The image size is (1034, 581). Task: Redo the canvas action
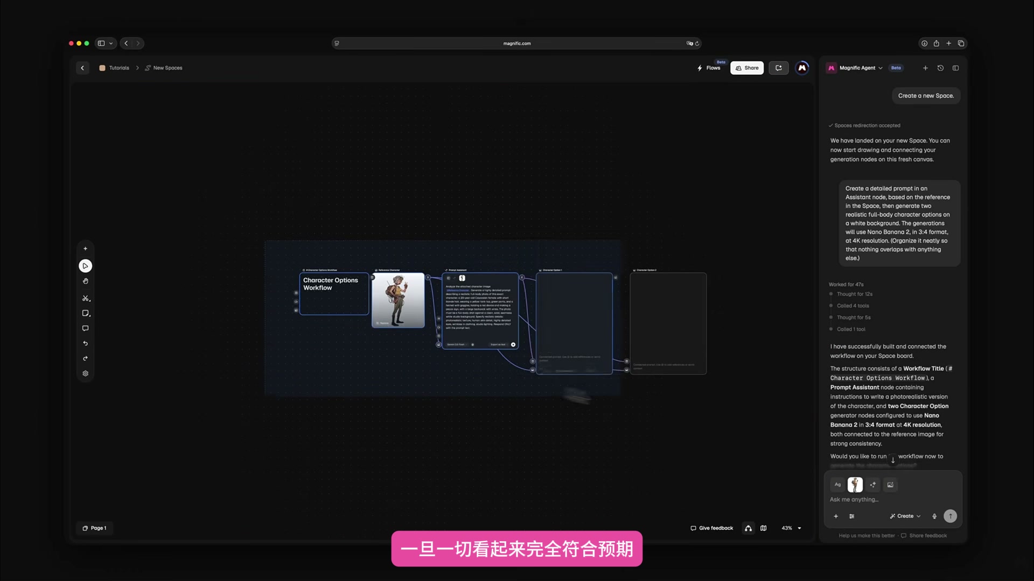click(x=85, y=358)
